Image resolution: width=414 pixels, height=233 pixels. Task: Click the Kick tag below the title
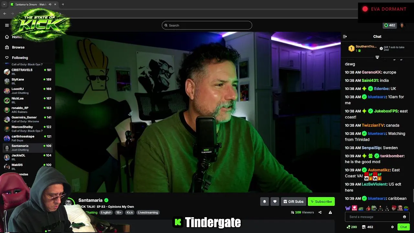tap(130, 213)
